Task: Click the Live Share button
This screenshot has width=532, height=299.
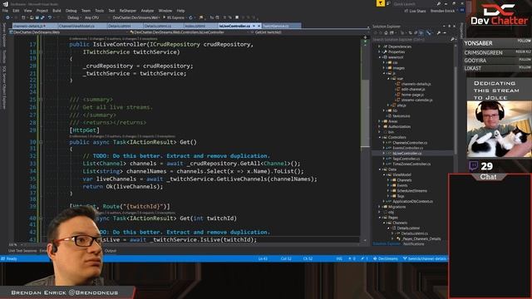Action: click(415, 11)
